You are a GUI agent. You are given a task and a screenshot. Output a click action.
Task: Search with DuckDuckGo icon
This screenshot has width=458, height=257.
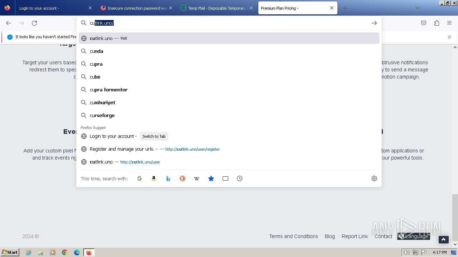pos(182,178)
